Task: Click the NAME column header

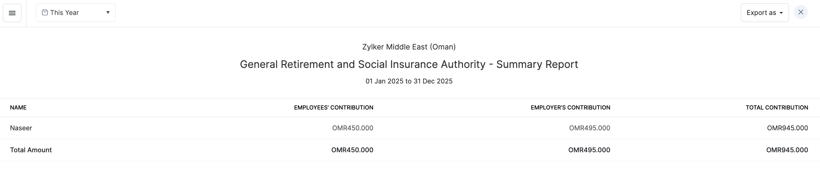Action: click(x=18, y=107)
